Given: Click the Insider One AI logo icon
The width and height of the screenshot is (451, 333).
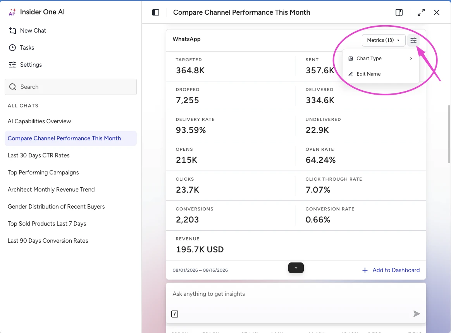Looking at the screenshot, I should 12,12.
